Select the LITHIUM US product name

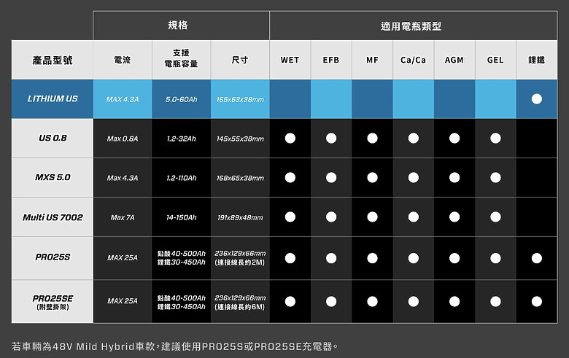point(53,99)
